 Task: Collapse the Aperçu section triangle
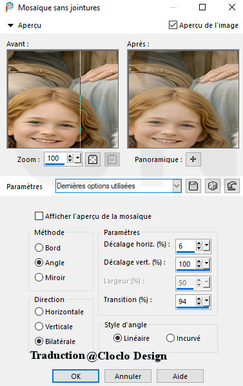(10, 25)
